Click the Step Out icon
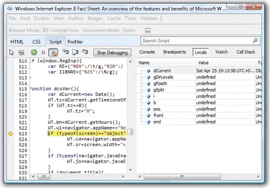The image size is (270, 188). [x=85, y=51]
